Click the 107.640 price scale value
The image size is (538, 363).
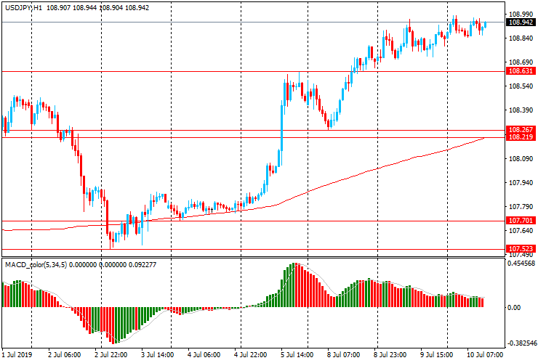tap(521, 231)
